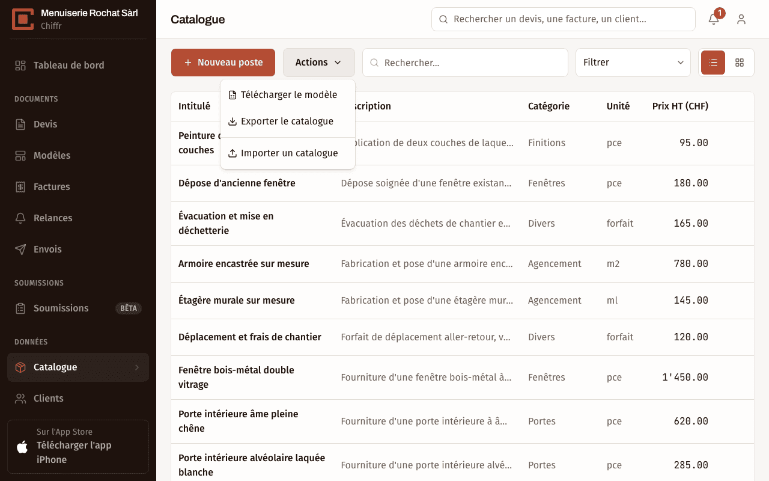Image resolution: width=769 pixels, height=481 pixels.
Task: Switch to grid view icon
Action: 740,63
